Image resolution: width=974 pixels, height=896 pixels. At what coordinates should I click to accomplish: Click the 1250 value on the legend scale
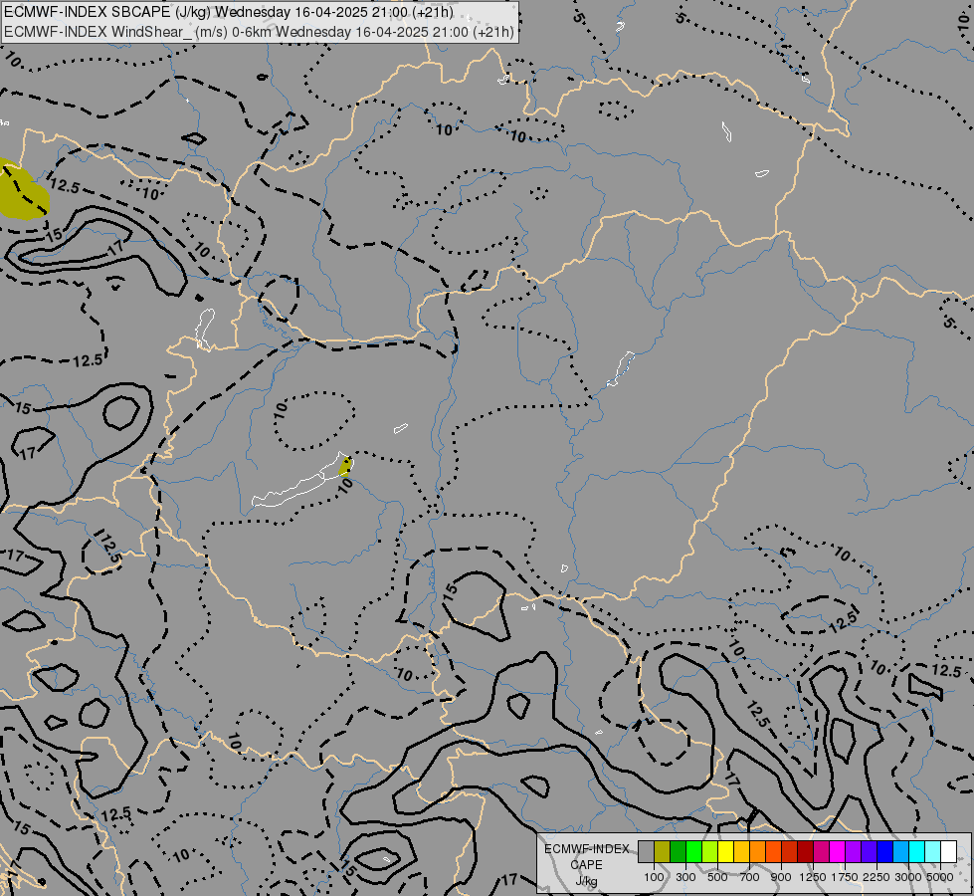813,877
